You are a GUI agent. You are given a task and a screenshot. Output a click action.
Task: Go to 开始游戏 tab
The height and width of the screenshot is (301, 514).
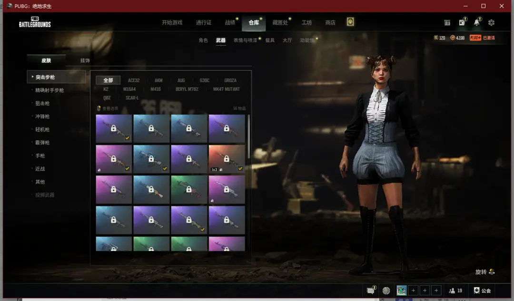(172, 23)
